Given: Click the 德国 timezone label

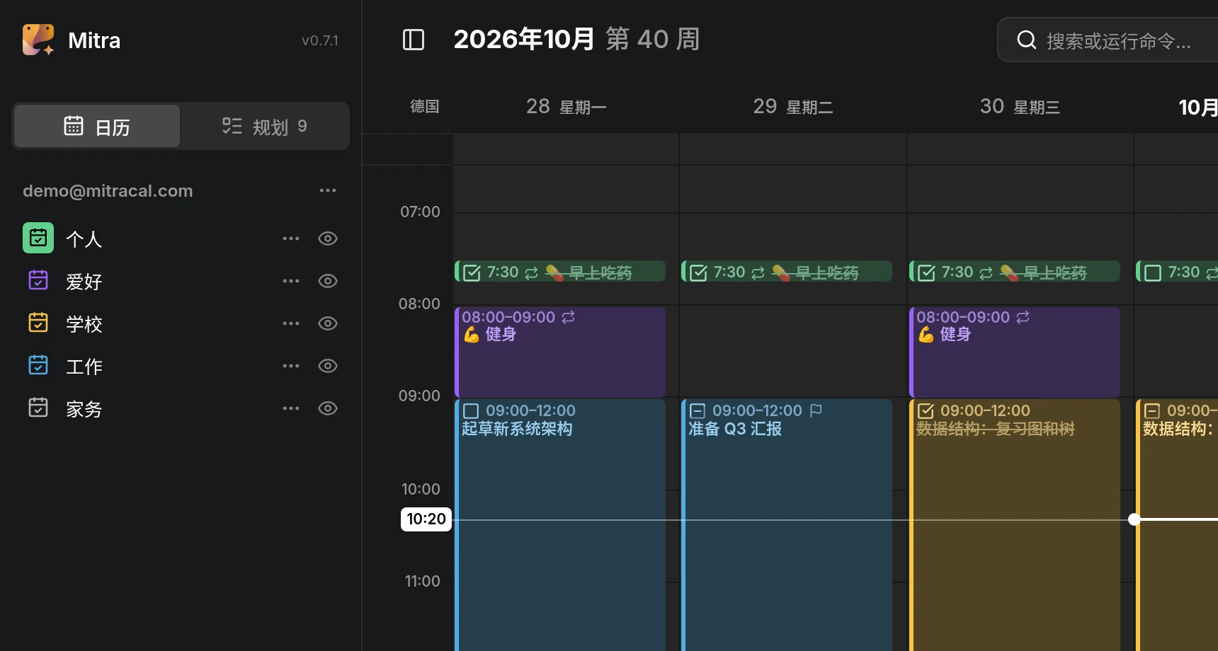Looking at the screenshot, I should point(425,107).
